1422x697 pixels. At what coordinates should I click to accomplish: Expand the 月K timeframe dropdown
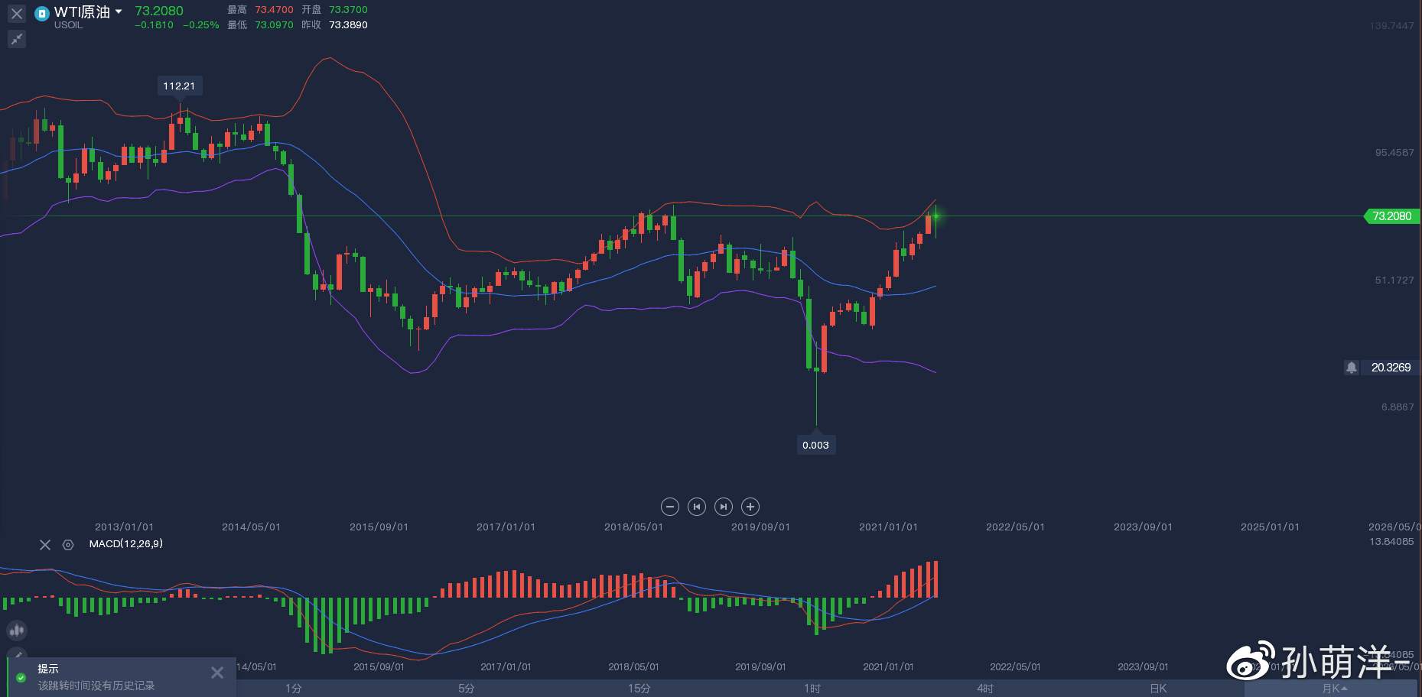1335,689
